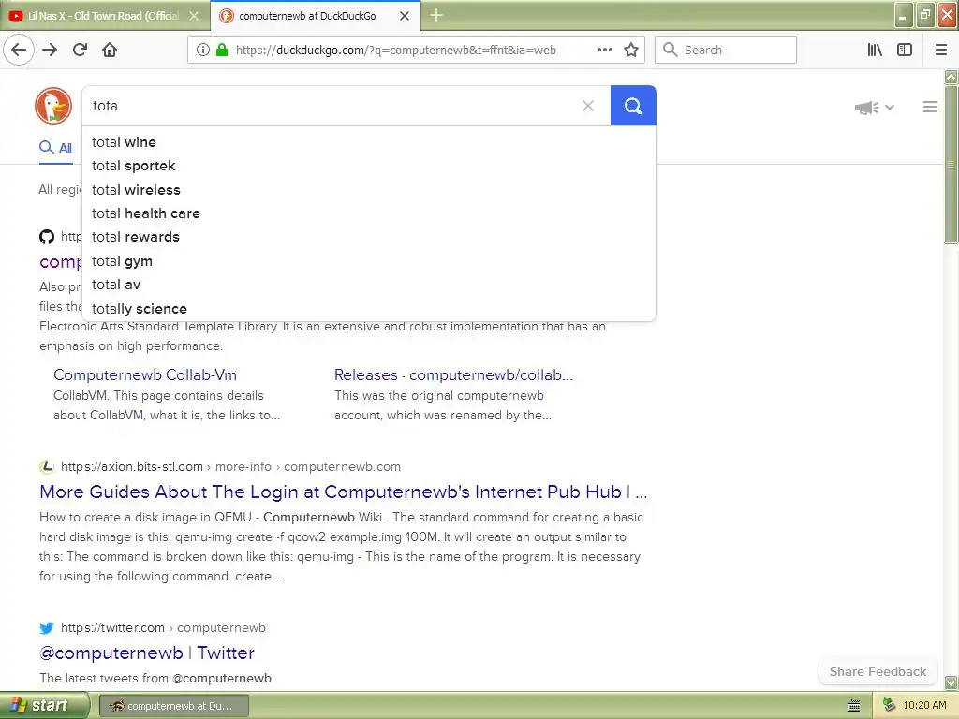
Task: Click the computernewb taskbar window button
Action: pyautogui.click(x=173, y=706)
